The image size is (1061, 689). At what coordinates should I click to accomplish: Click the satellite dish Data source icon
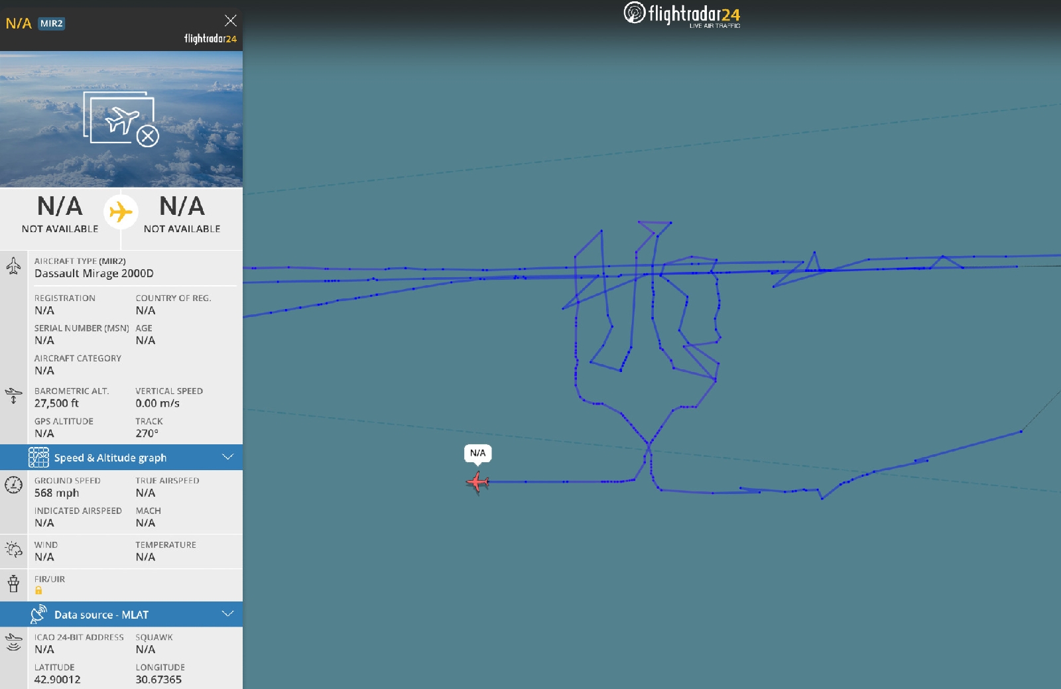[38, 614]
